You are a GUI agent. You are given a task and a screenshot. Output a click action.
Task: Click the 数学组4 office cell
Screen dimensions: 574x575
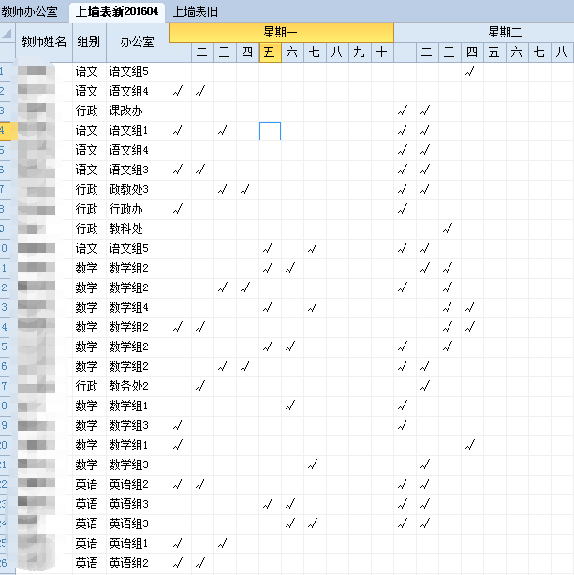tap(138, 307)
